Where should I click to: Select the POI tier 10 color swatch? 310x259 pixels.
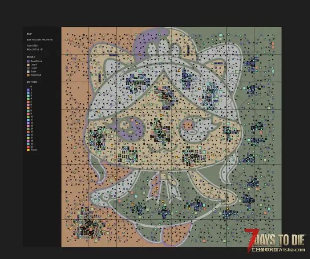28,117
